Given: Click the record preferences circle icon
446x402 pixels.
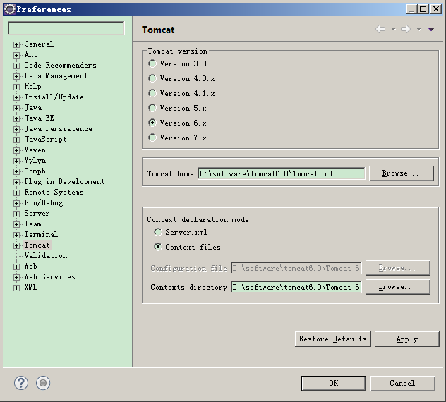Looking at the screenshot, I should click(43, 383).
